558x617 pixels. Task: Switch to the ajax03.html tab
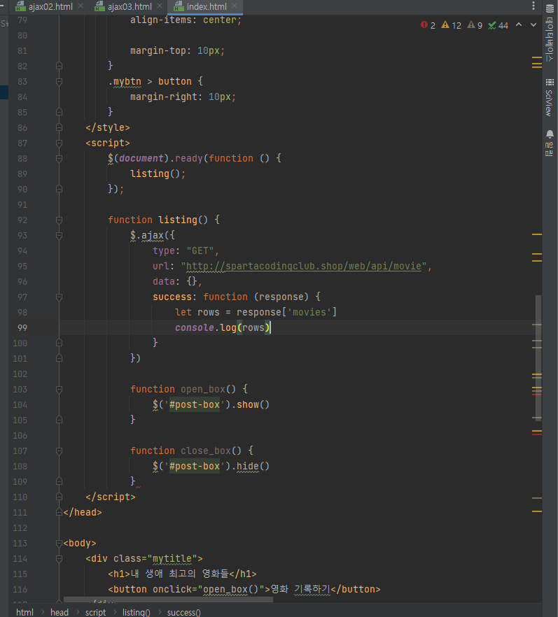[x=129, y=7]
